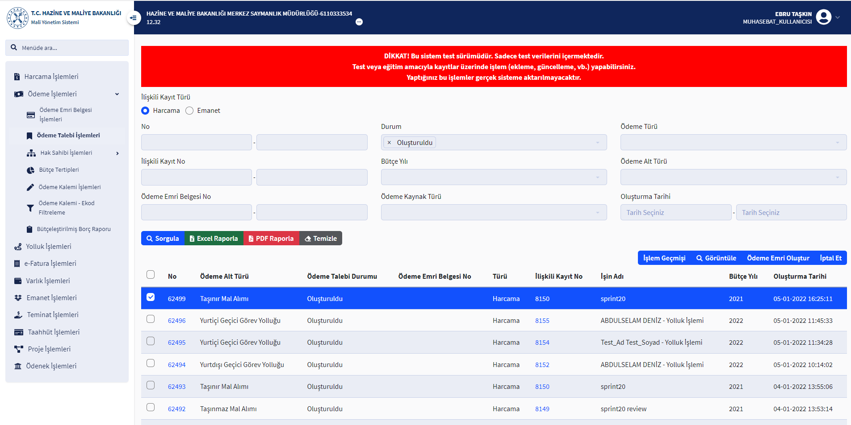Select the Emanet radio button
The image size is (851, 425).
pyautogui.click(x=189, y=111)
